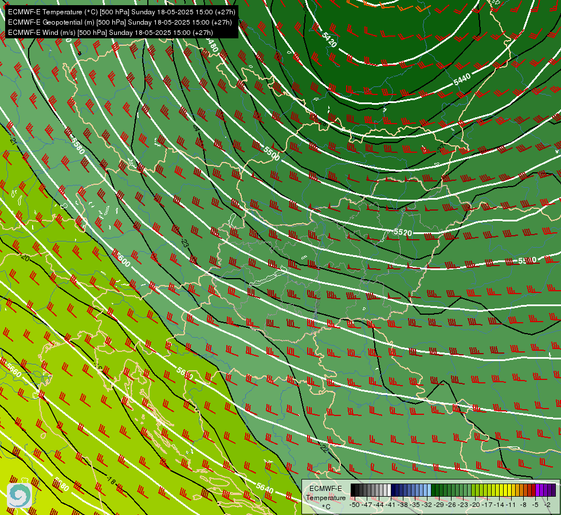The image size is (561, 515).
Task: Click the -8 value in the legend
Action: pos(523,505)
